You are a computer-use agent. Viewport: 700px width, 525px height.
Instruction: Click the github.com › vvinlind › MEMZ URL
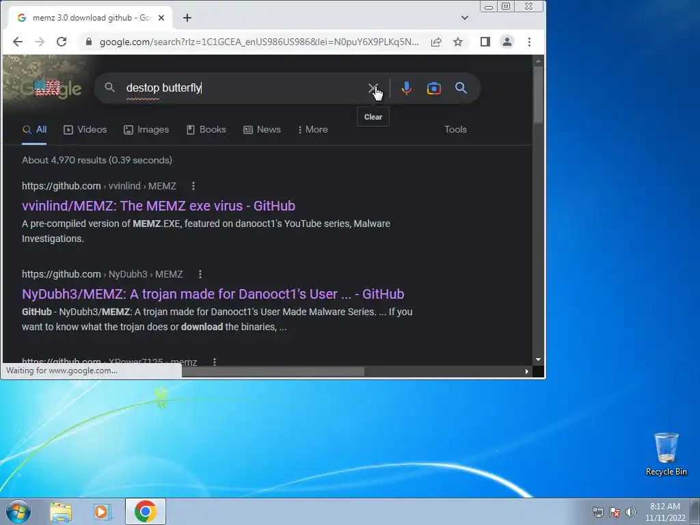[x=99, y=186]
